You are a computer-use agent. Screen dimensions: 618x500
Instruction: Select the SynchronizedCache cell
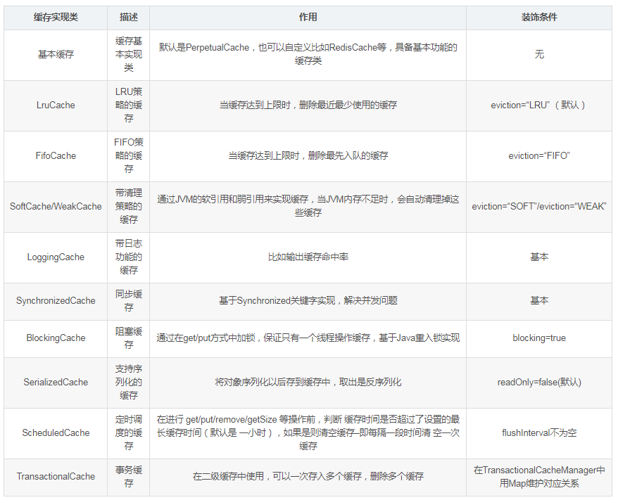point(56,301)
